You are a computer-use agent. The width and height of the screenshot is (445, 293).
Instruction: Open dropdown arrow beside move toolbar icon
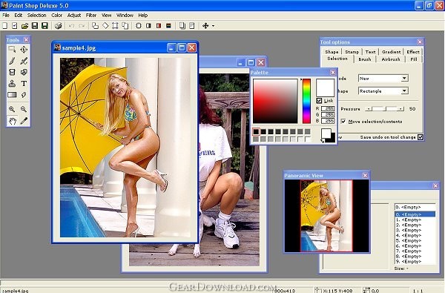(213, 26)
